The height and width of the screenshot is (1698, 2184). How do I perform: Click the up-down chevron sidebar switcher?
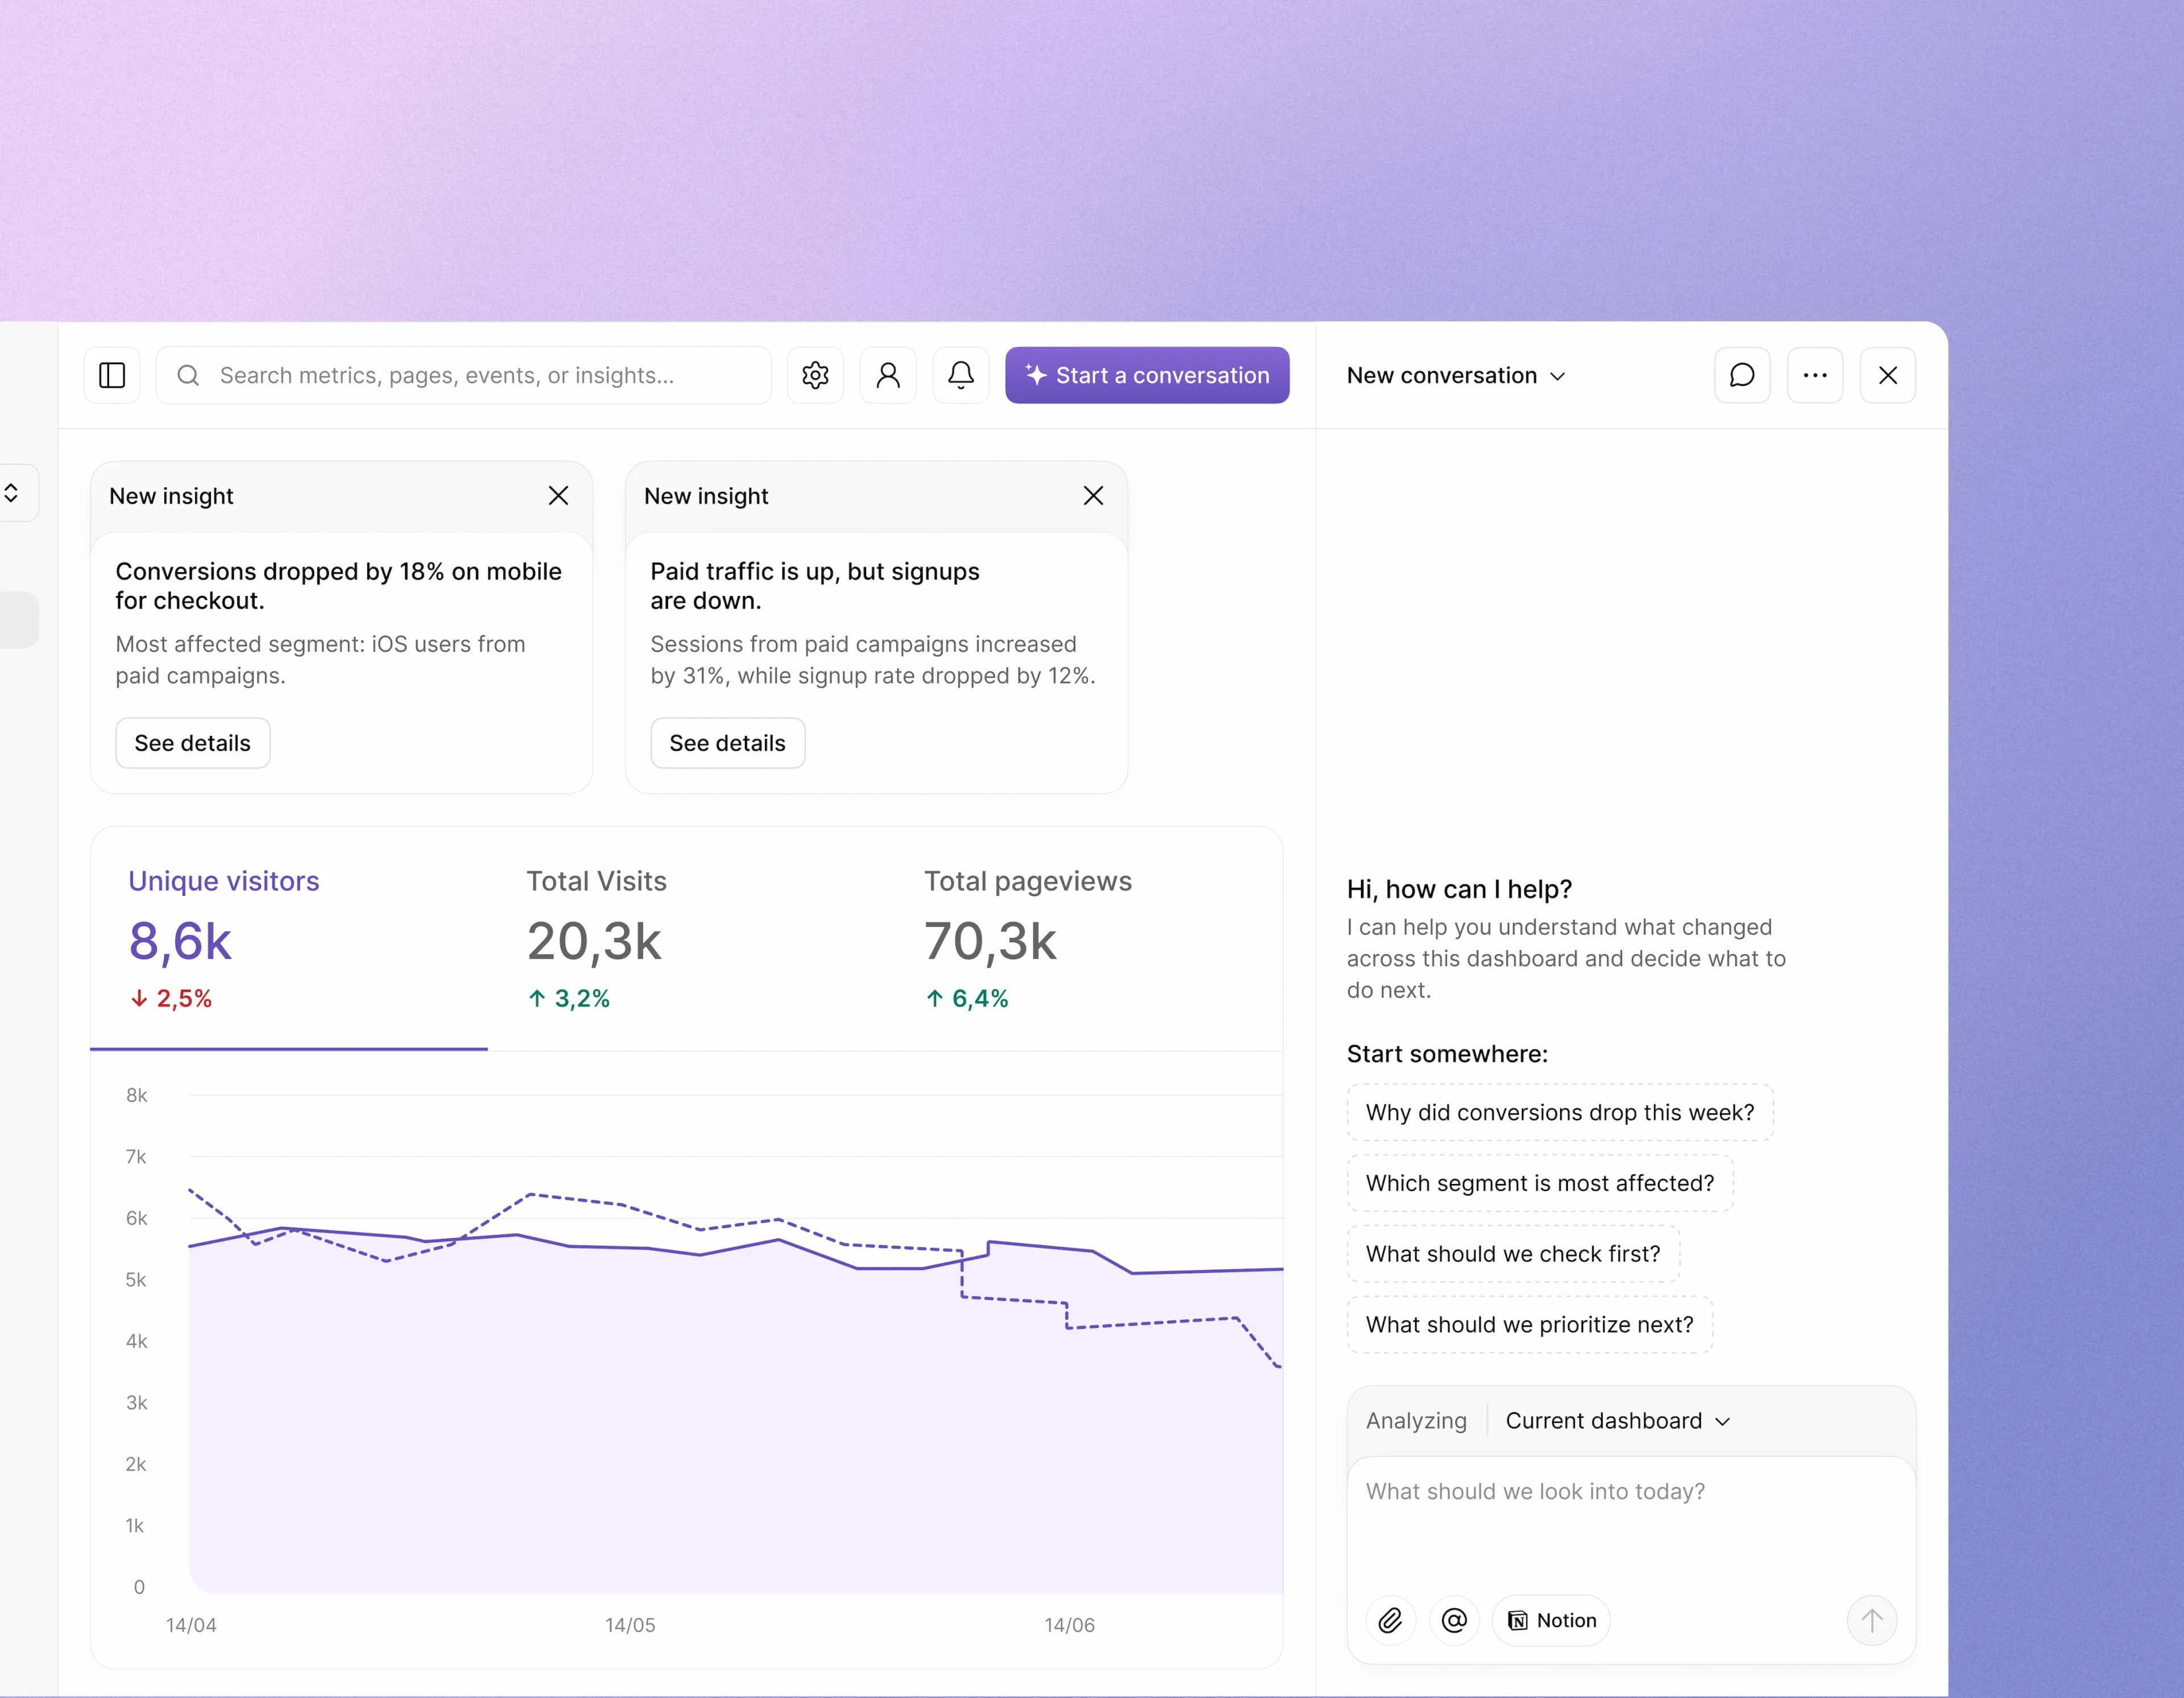tap(12, 493)
